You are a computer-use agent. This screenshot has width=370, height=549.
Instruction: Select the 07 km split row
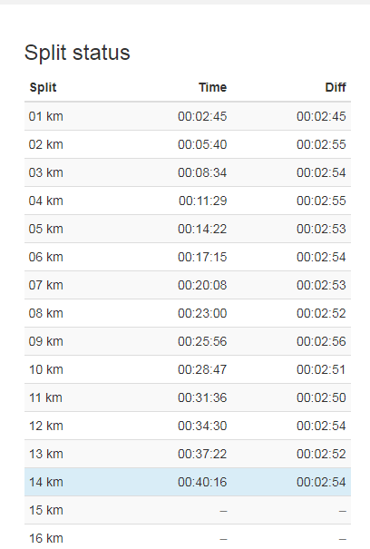[x=188, y=285]
